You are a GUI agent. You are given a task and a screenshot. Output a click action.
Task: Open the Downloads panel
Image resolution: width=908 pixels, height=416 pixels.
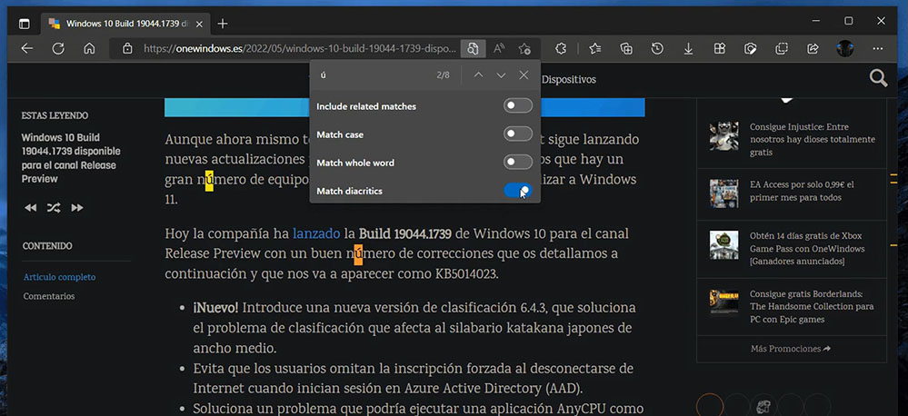point(688,49)
